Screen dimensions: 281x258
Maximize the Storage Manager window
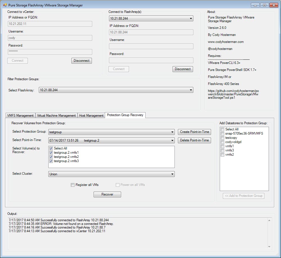pyautogui.click(x=264, y=5)
